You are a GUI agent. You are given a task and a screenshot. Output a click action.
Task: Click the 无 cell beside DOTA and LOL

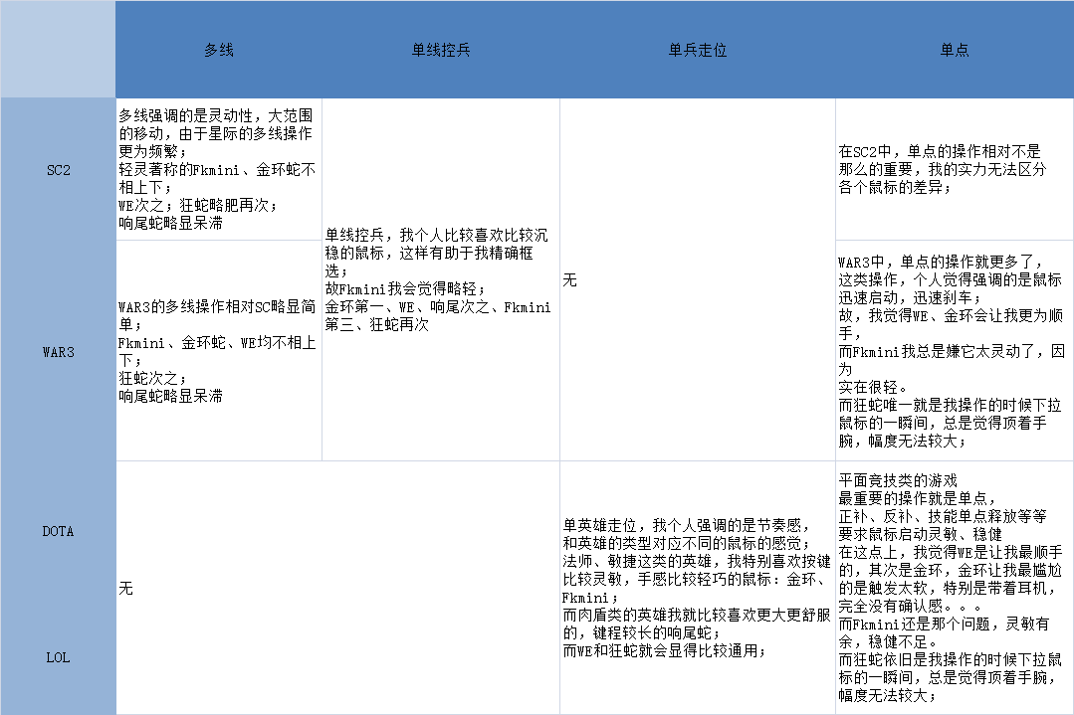[337, 588]
